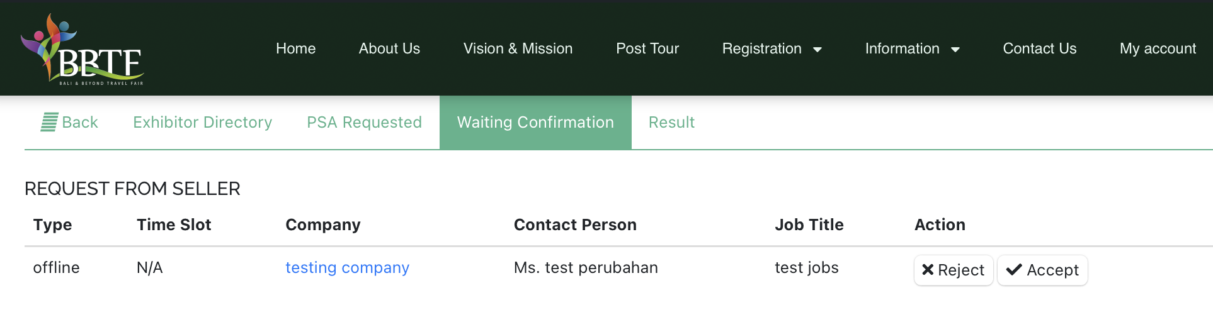Open the Registration menu
Viewport: 1213px width, 322px height.
[772, 48]
